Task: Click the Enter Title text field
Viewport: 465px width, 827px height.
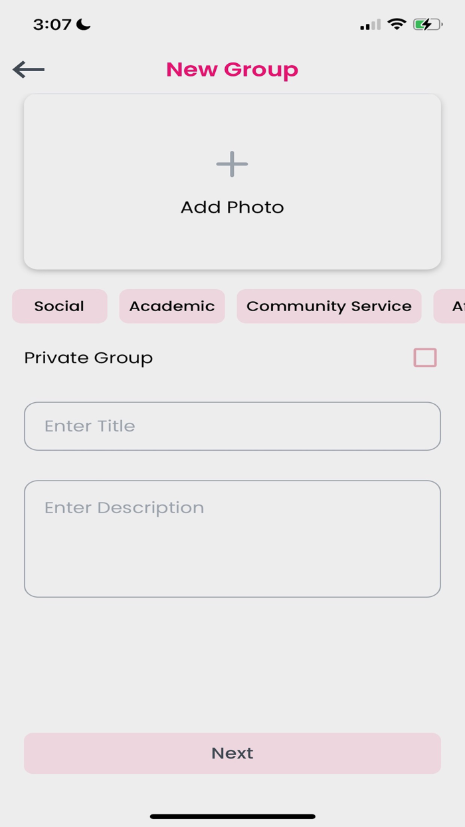Action: 232,425
